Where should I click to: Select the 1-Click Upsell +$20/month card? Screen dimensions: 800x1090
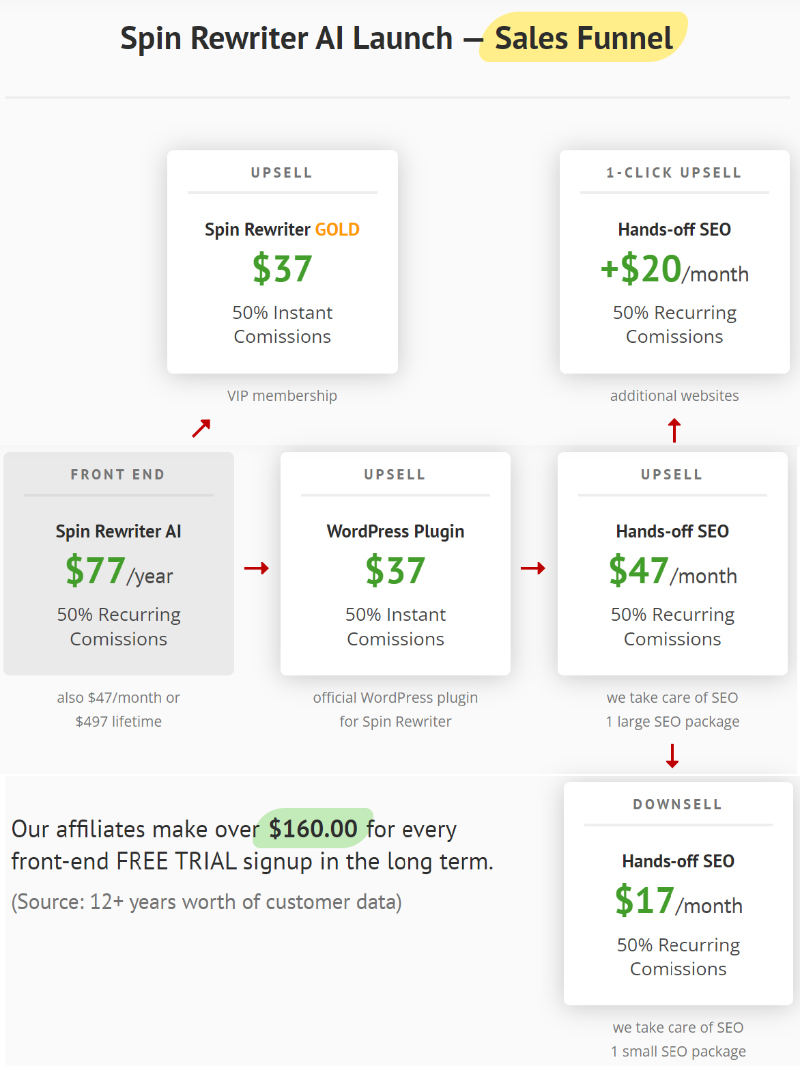coord(674,262)
